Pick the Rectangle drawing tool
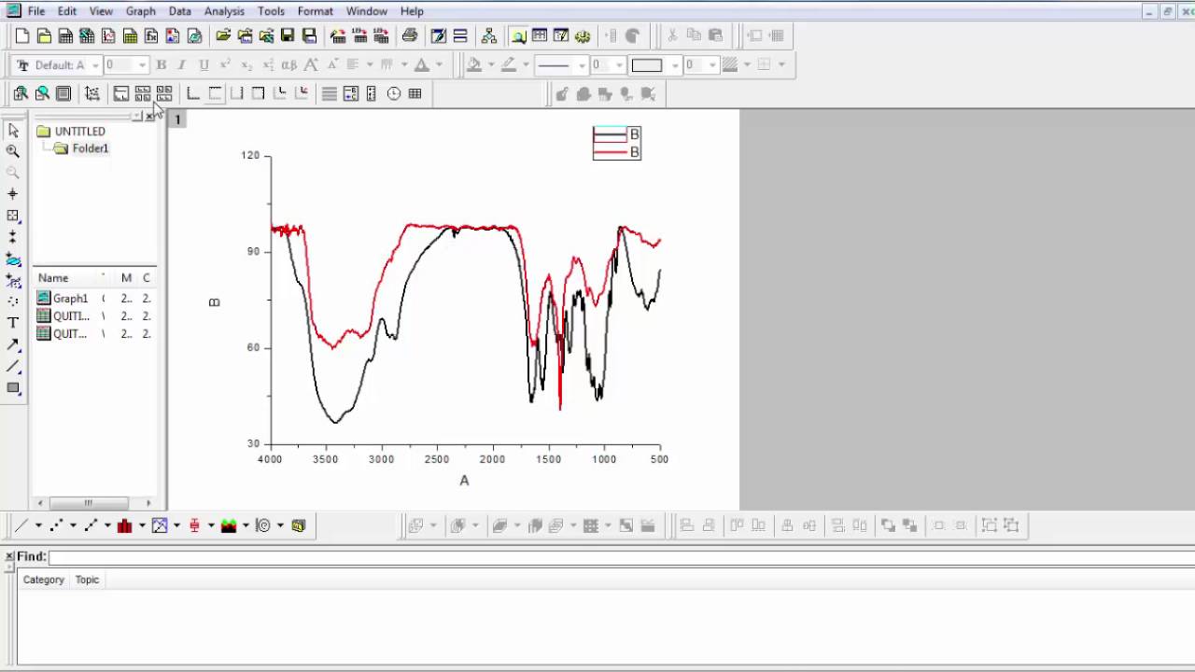Image resolution: width=1195 pixels, height=672 pixels. point(13,387)
